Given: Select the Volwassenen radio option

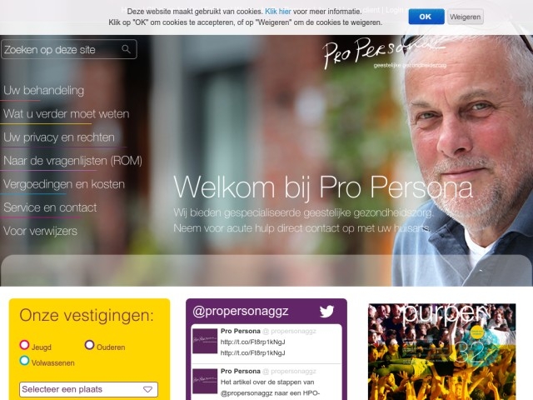Looking at the screenshot, I should click(x=24, y=361).
